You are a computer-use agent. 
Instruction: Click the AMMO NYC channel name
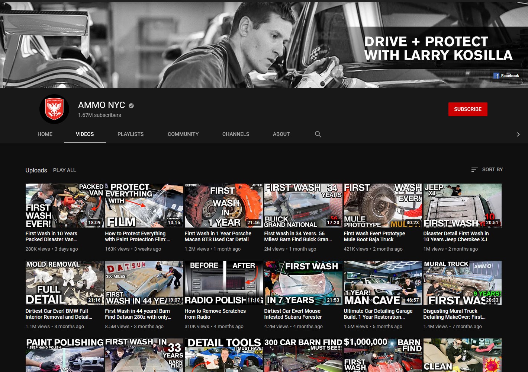coord(102,105)
